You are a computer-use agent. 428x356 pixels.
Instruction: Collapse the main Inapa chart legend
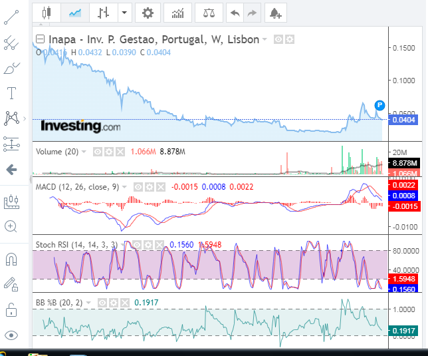click(40, 39)
